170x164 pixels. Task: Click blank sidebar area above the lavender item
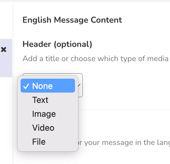(6, 21)
